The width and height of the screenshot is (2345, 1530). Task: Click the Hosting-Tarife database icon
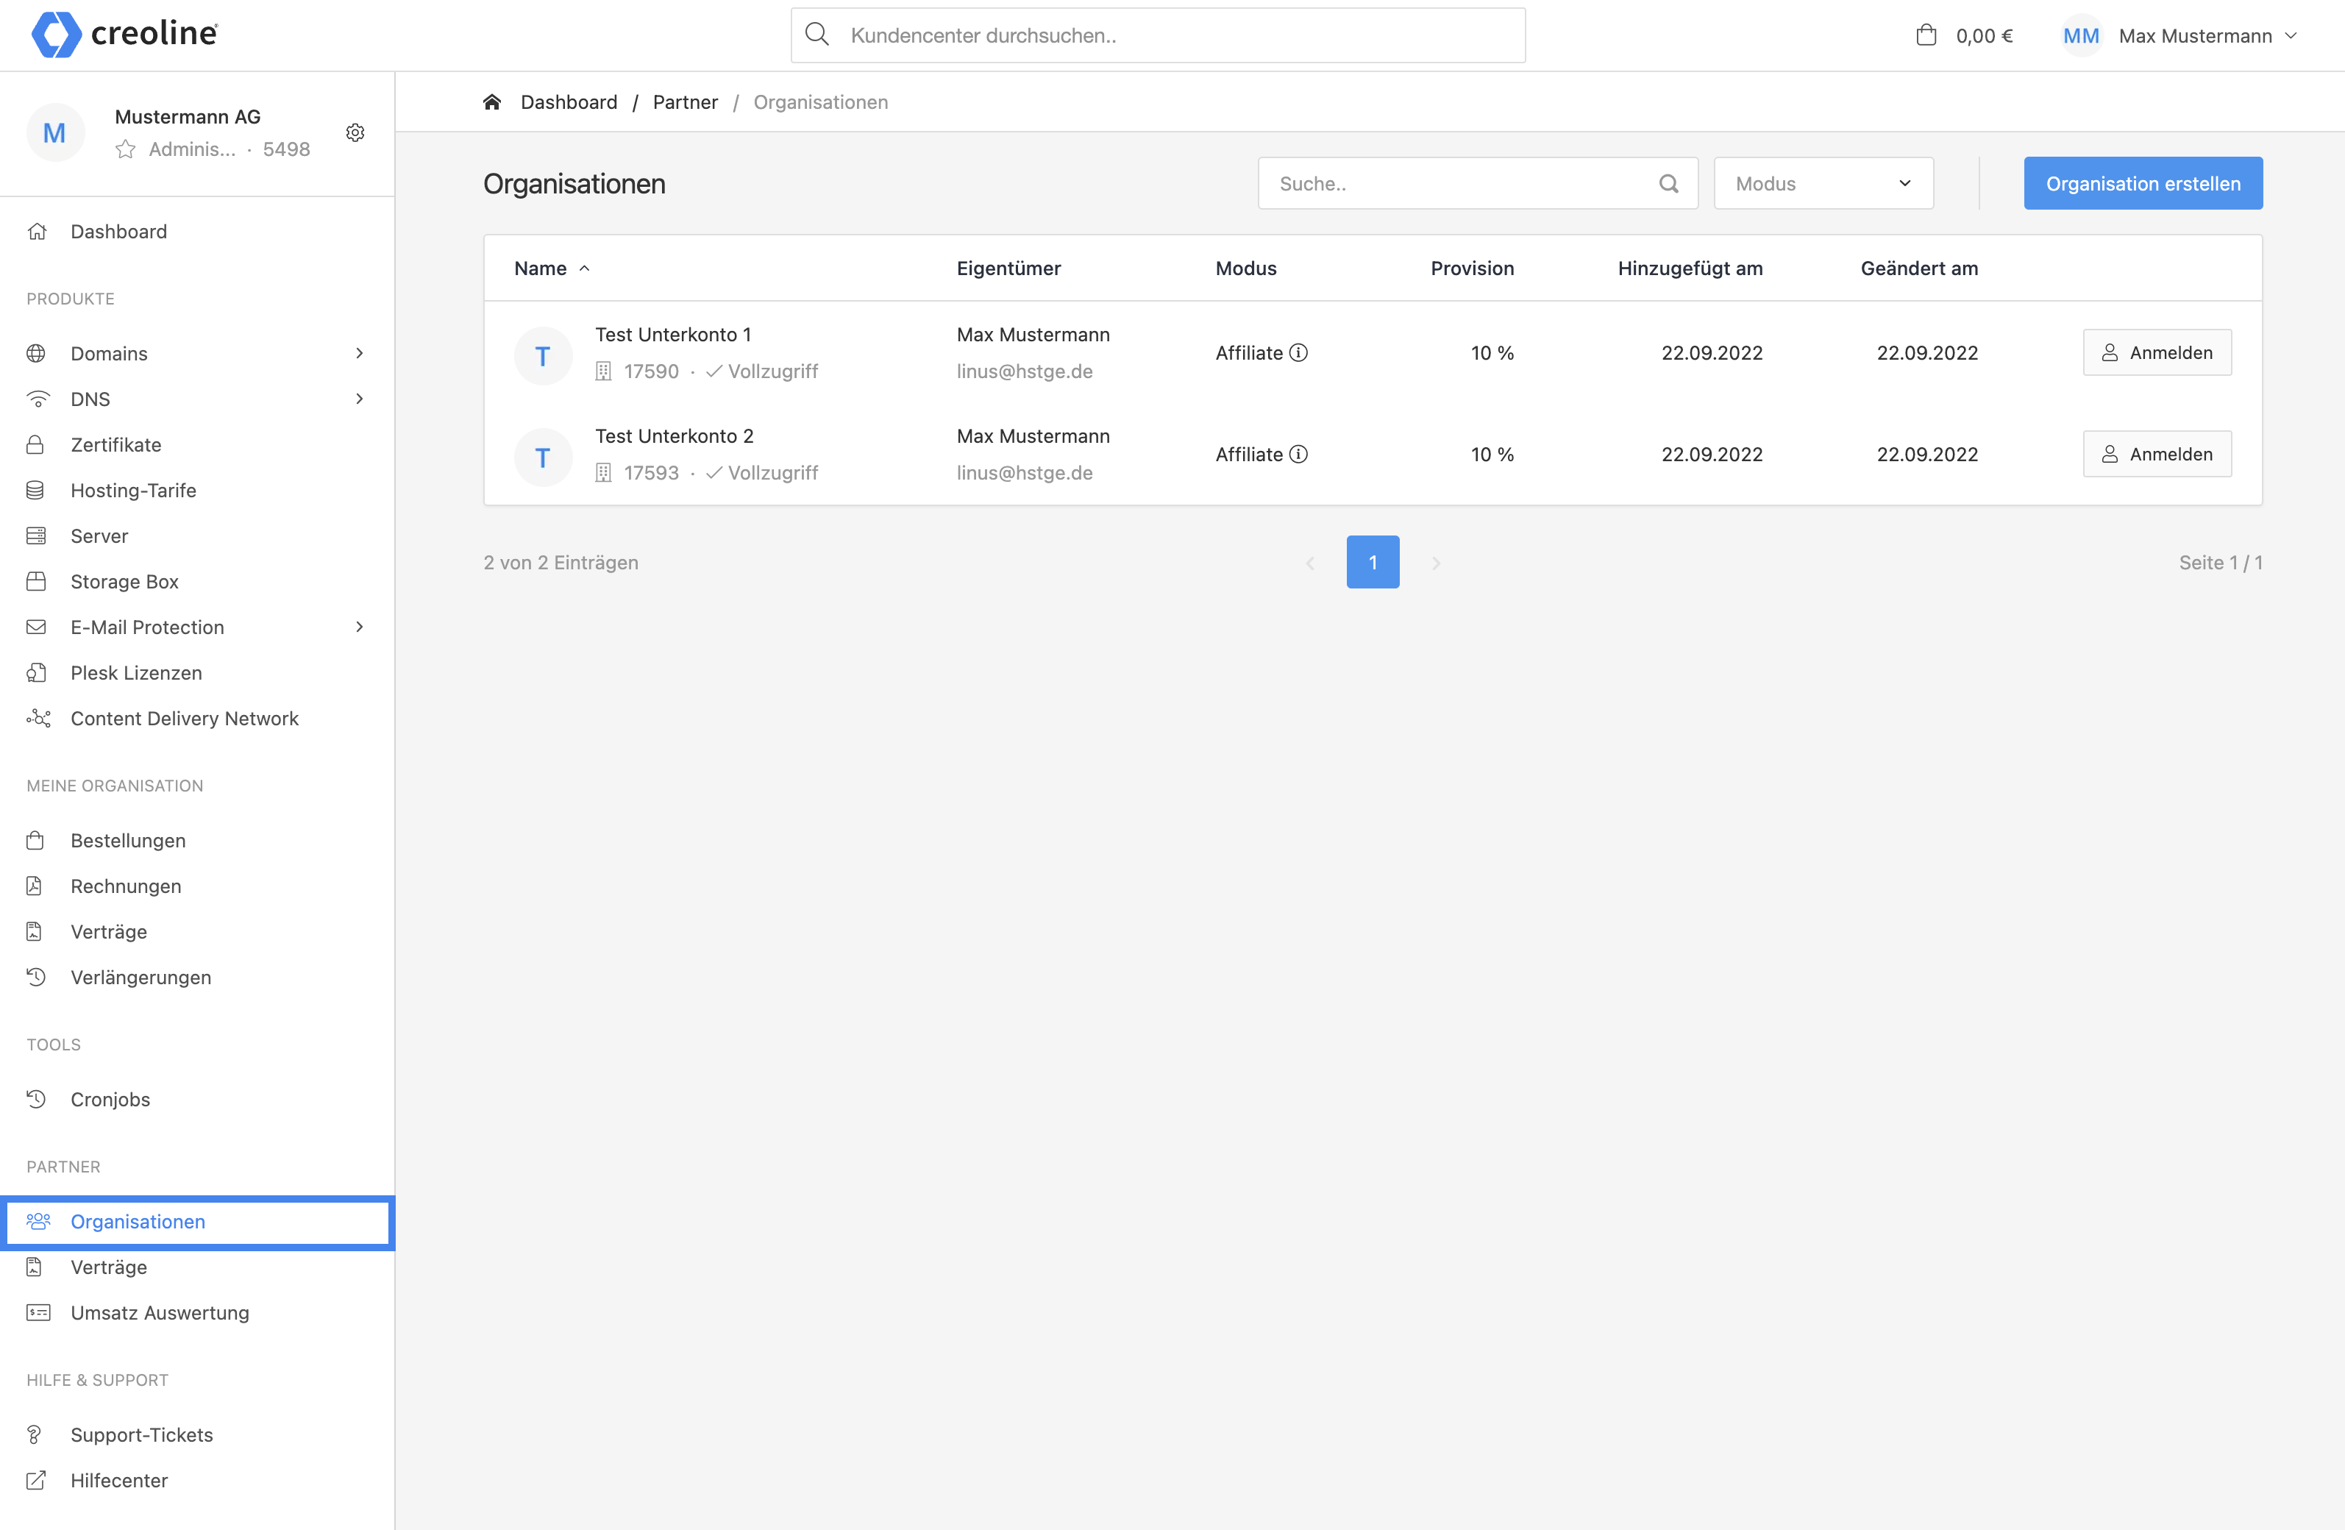click(x=35, y=491)
